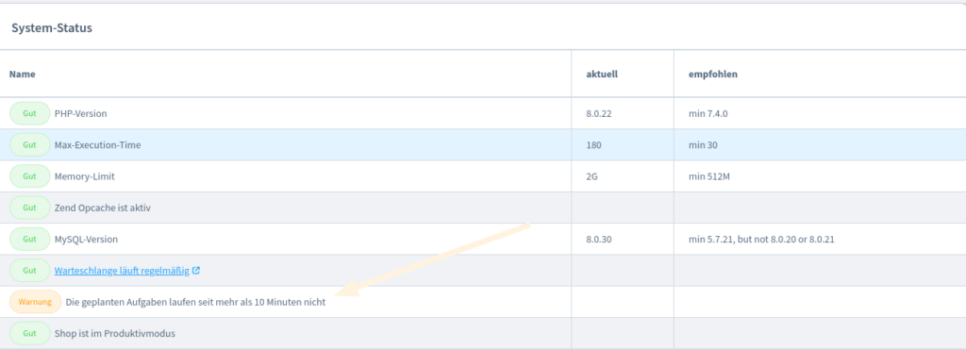Click the Max-Execution-Time value 180
The image size is (966, 350).
[x=594, y=144]
